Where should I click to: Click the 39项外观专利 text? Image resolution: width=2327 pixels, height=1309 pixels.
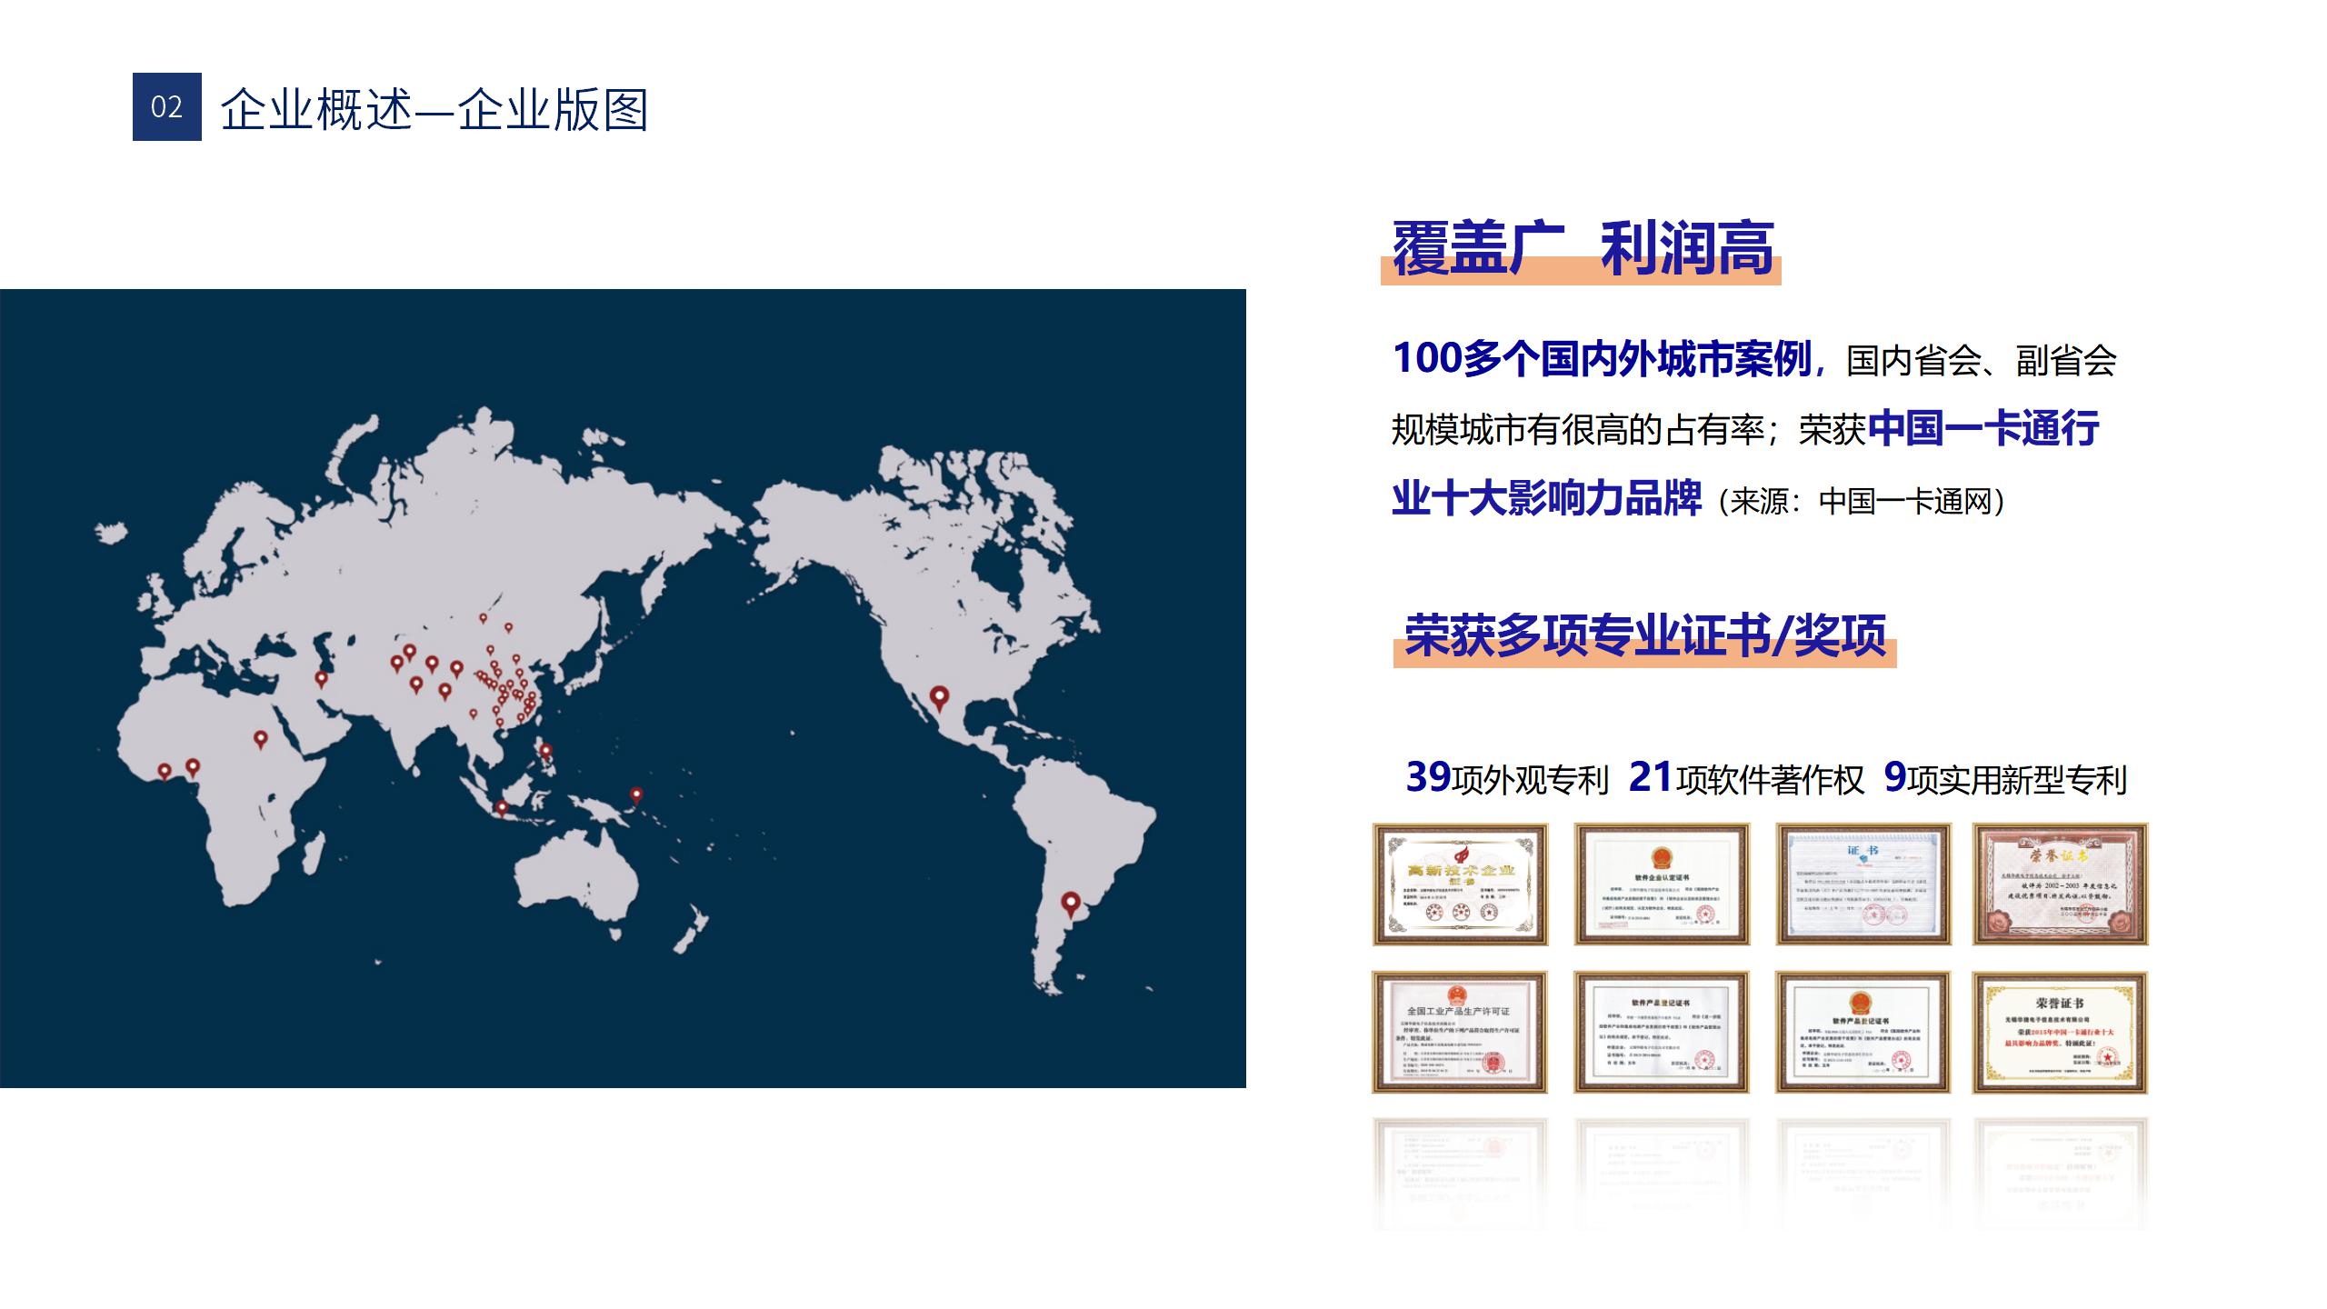pos(1506,779)
